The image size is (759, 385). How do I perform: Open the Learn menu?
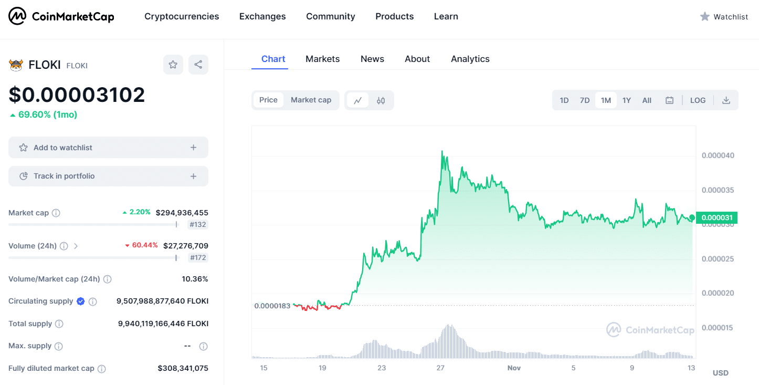tap(446, 17)
